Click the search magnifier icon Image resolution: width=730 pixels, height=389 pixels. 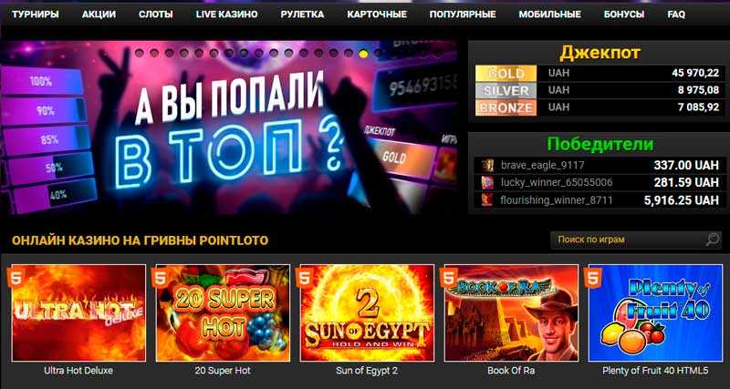pos(712,240)
